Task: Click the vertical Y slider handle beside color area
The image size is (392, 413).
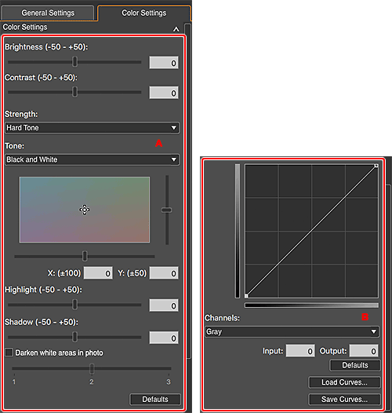Action: coord(167,210)
